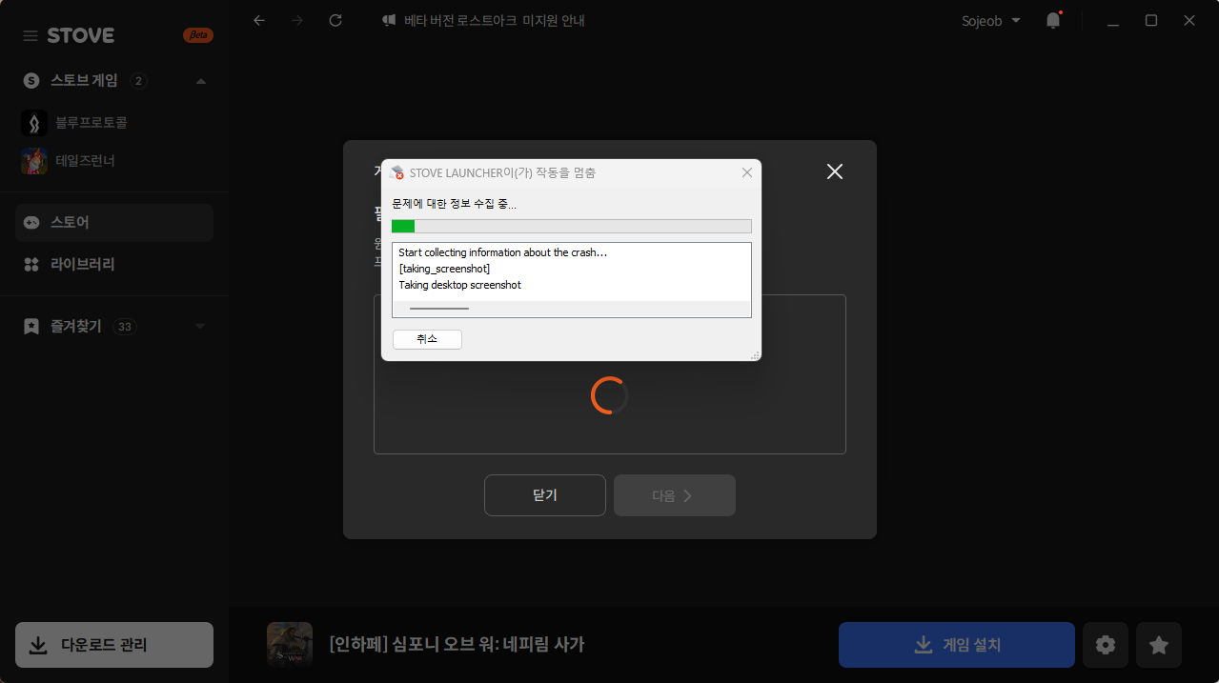The height and width of the screenshot is (683, 1219).
Task: Click 'Taking desktop screenshot' log line
Action: 460,285
